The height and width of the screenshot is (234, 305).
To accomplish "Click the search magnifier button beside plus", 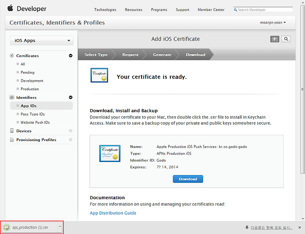I will point(286,39).
